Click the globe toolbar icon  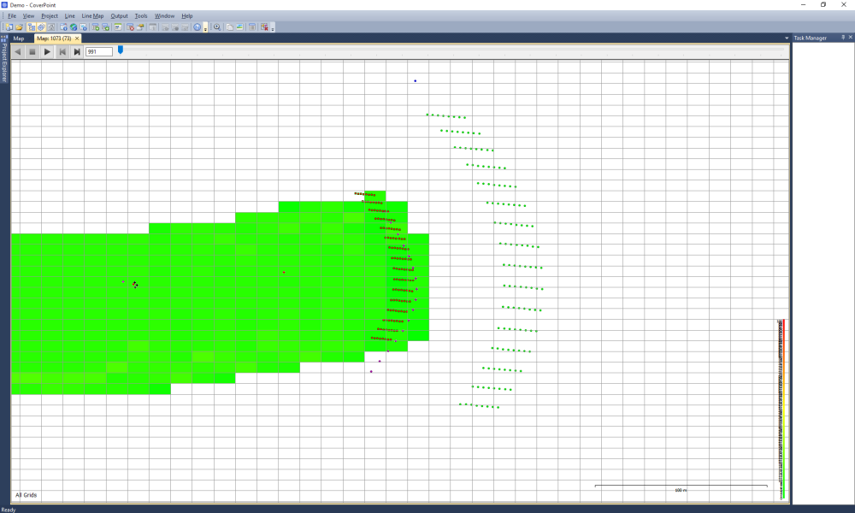74,27
